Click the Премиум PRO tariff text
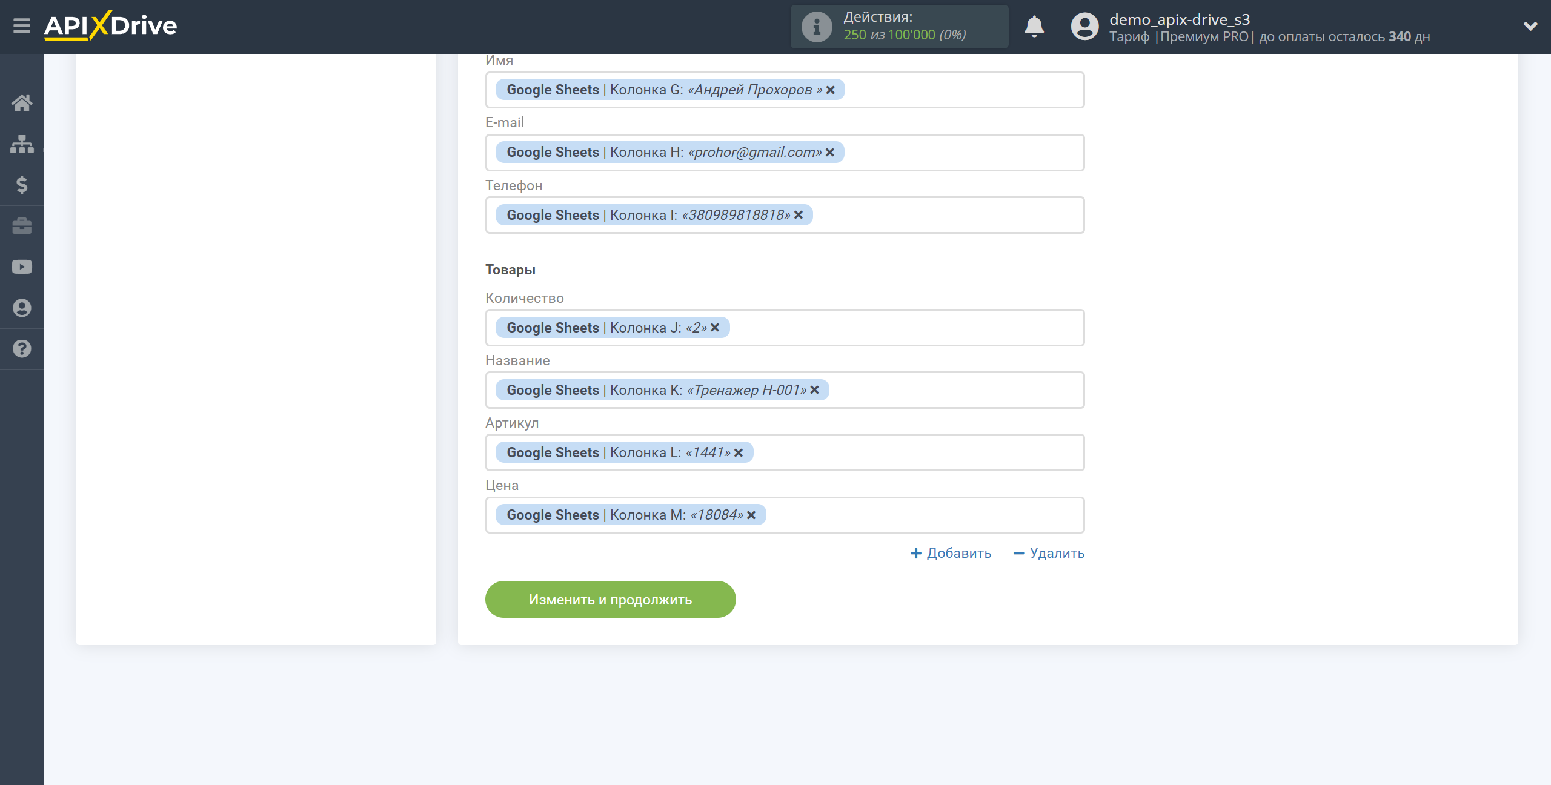1551x785 pixels. [x=1204, y=37]
